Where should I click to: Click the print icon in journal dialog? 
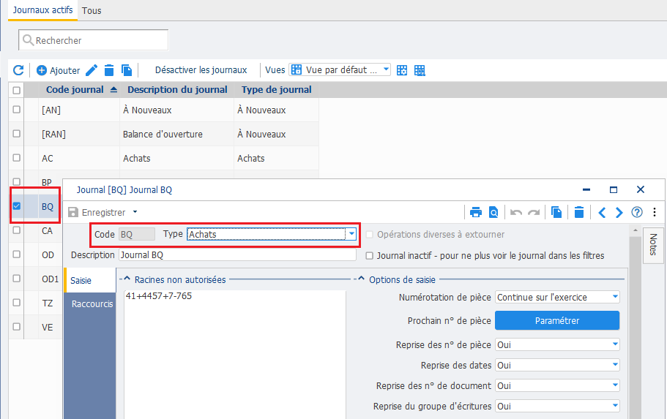tap(475, 212)
